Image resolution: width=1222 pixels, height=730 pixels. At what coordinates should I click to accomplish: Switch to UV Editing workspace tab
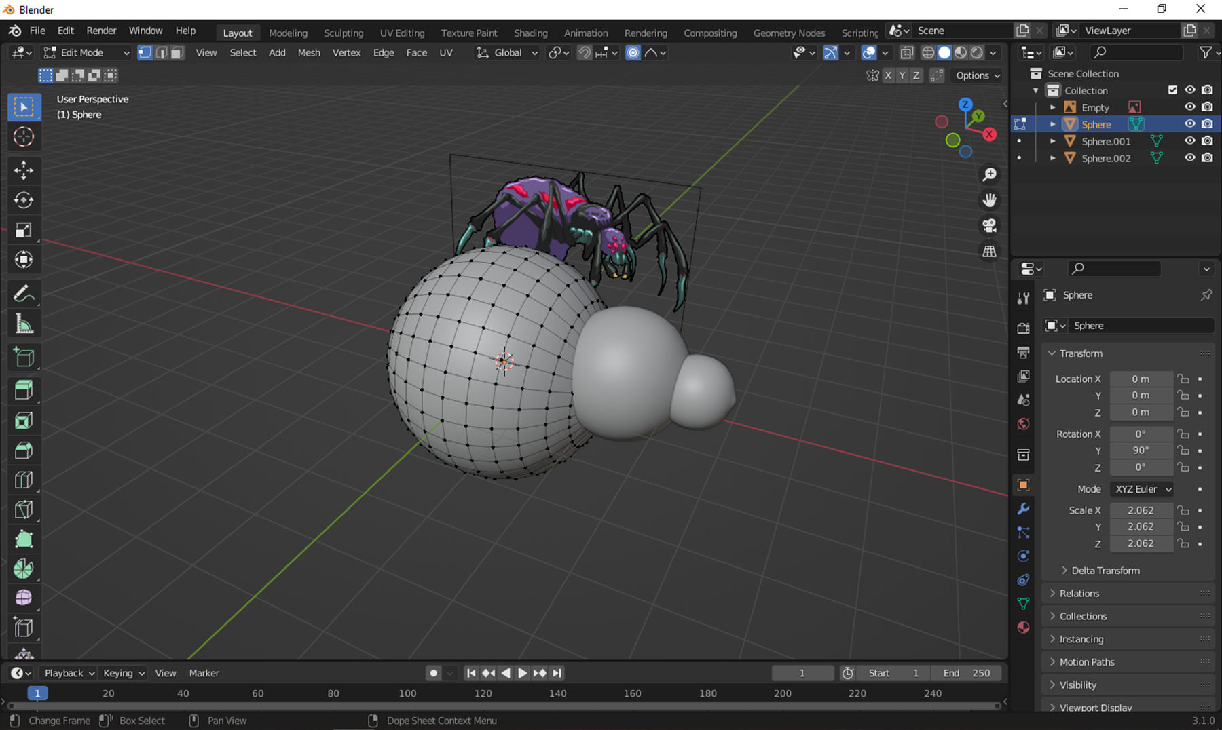click(x=402, y=33)
